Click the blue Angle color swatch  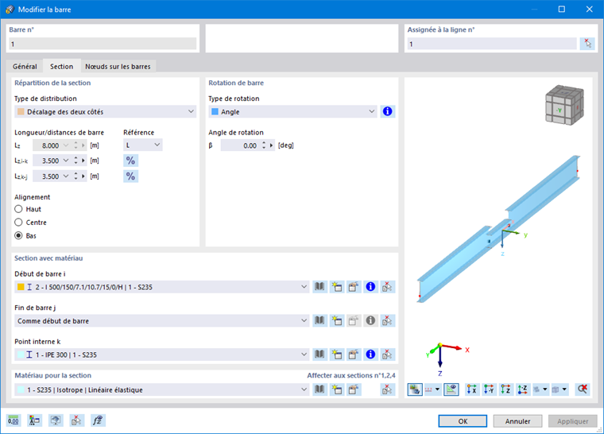coord(215,111)
